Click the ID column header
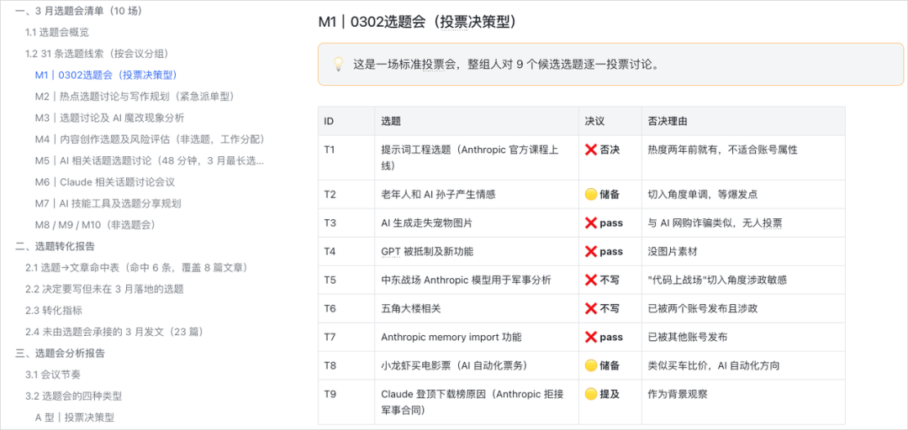908x430 pixels. (x=346, y=122)
